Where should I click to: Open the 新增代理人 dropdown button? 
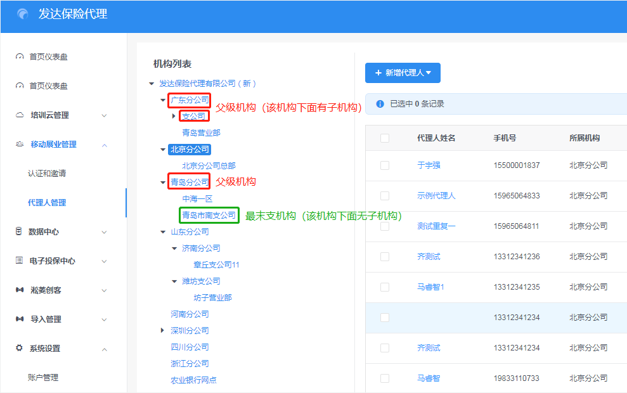click(403, 73)
